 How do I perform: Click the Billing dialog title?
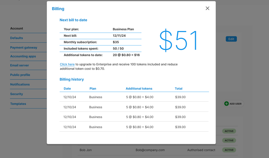[58, 9]
